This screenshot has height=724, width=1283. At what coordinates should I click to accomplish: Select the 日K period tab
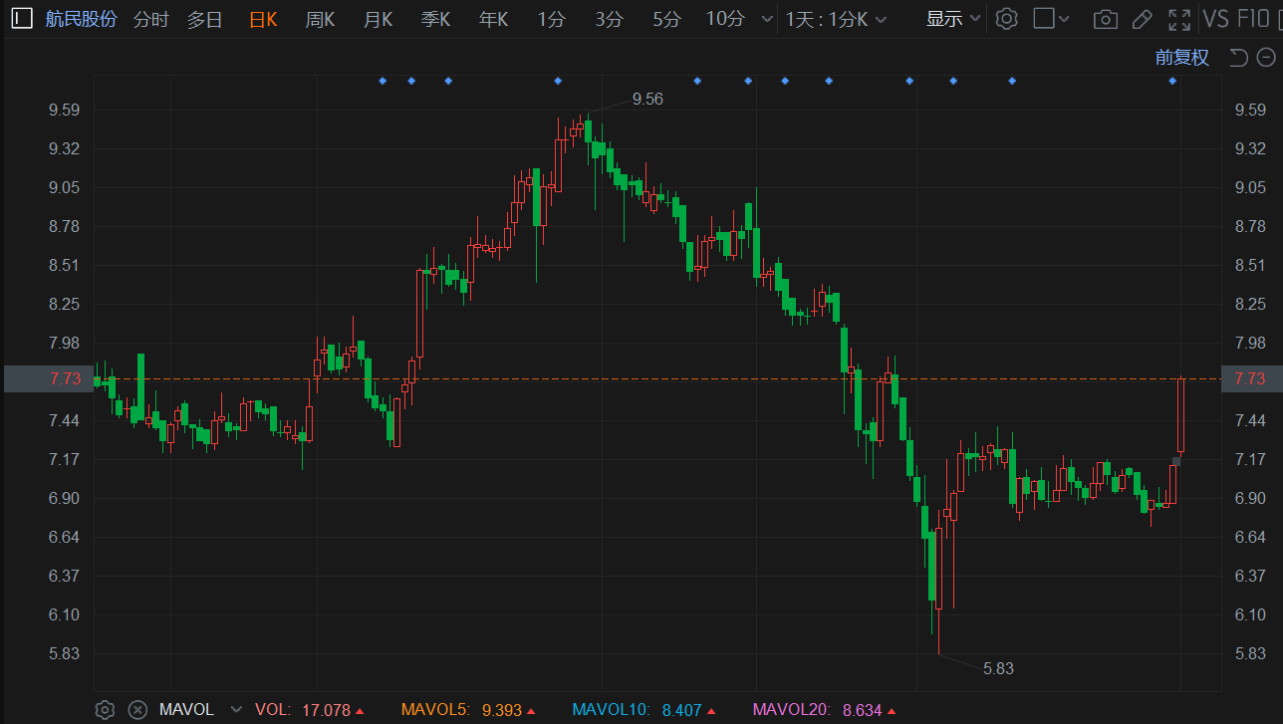[x=263, y=19]
